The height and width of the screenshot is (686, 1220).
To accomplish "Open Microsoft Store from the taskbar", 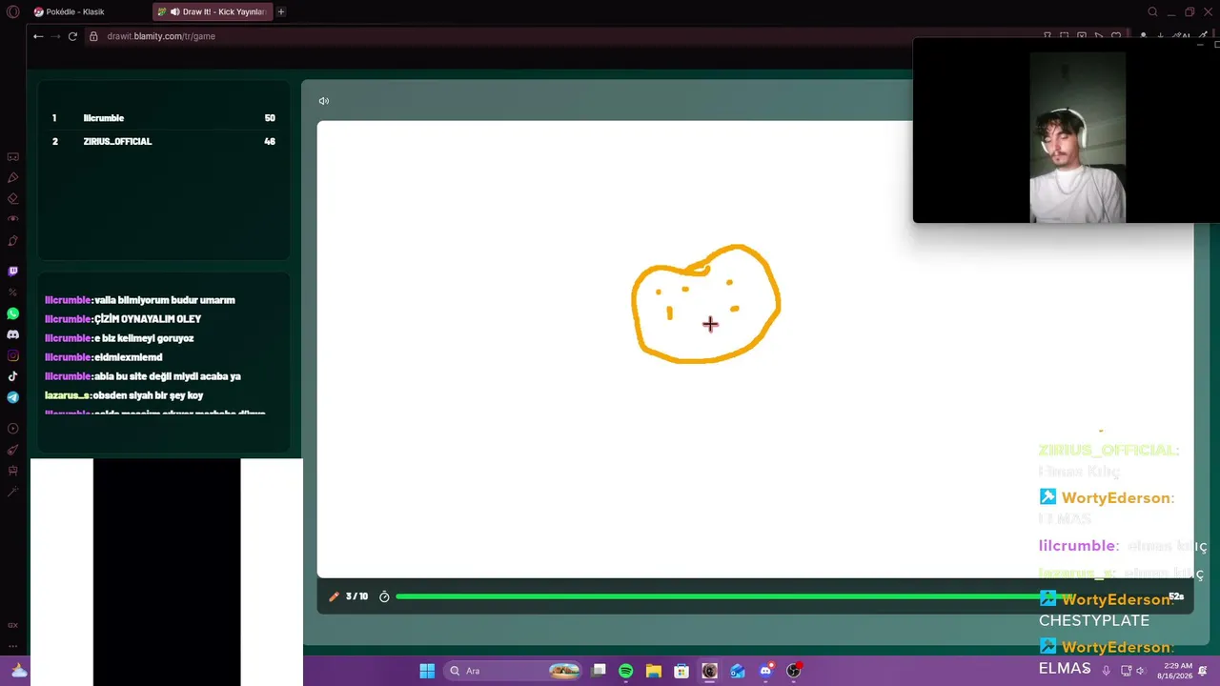I will click(681, 671).
